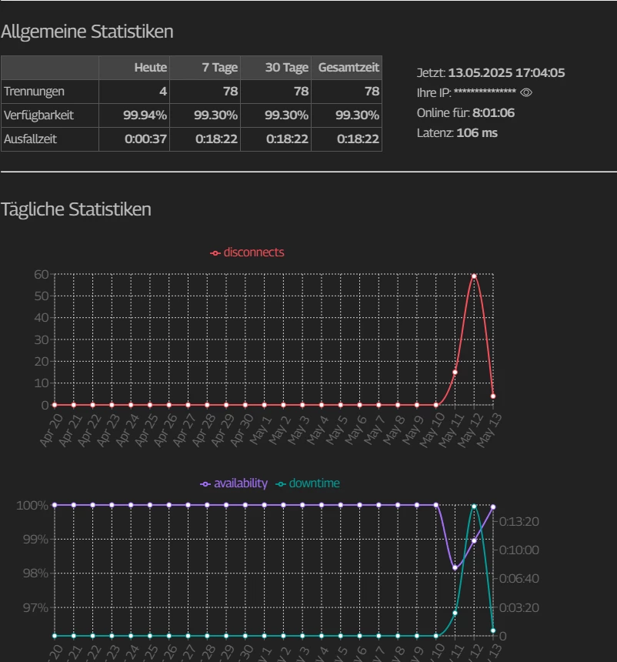Toggle the disconnects legend series
This screenshot has width=617, height=662.
[247, 252]
